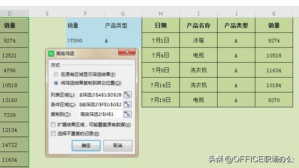The height and width of the screenshot is (168, 299).
Task: Click the 7月9日 date cell
Action: 161,70
